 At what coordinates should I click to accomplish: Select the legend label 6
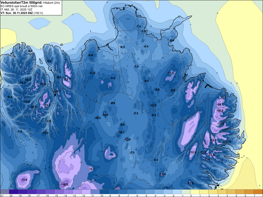[x=245, y=196]
